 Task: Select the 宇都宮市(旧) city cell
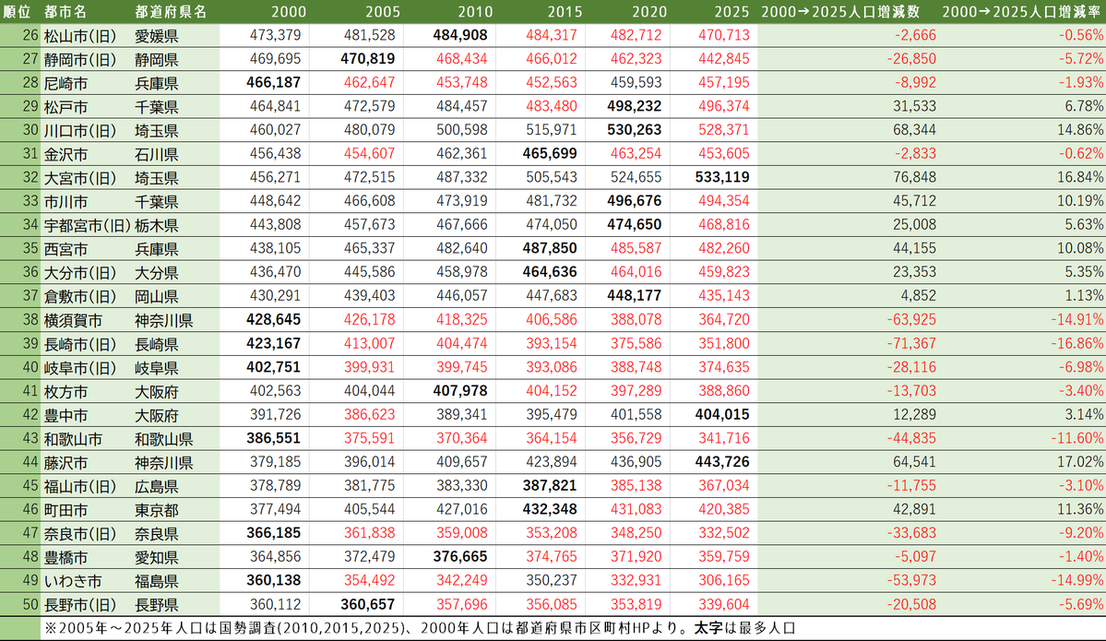88,226
